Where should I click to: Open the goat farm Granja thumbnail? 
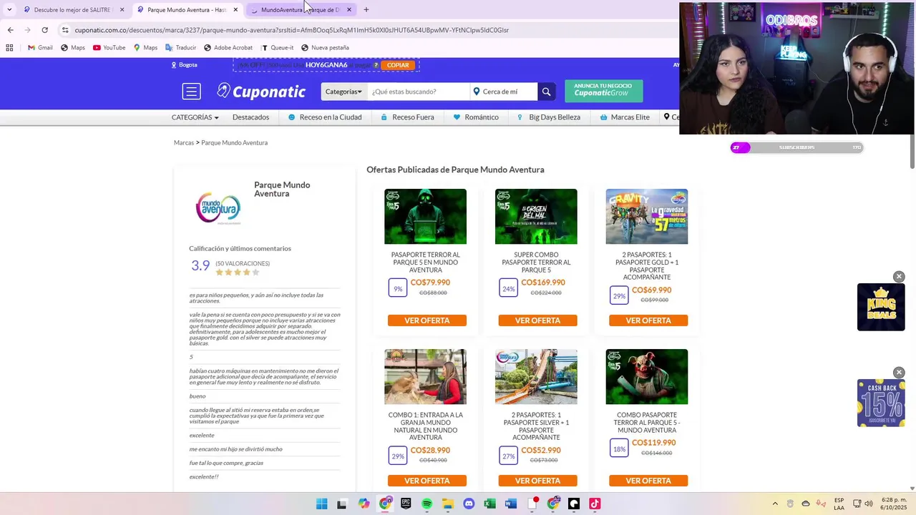tap(425, 377)
